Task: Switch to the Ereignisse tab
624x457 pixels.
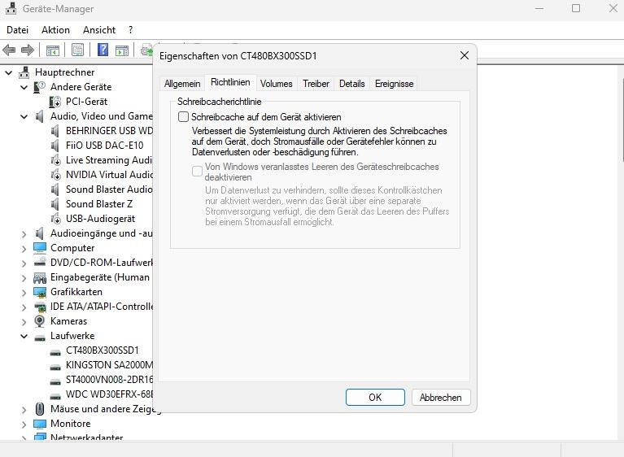Action: coord(394,84)
